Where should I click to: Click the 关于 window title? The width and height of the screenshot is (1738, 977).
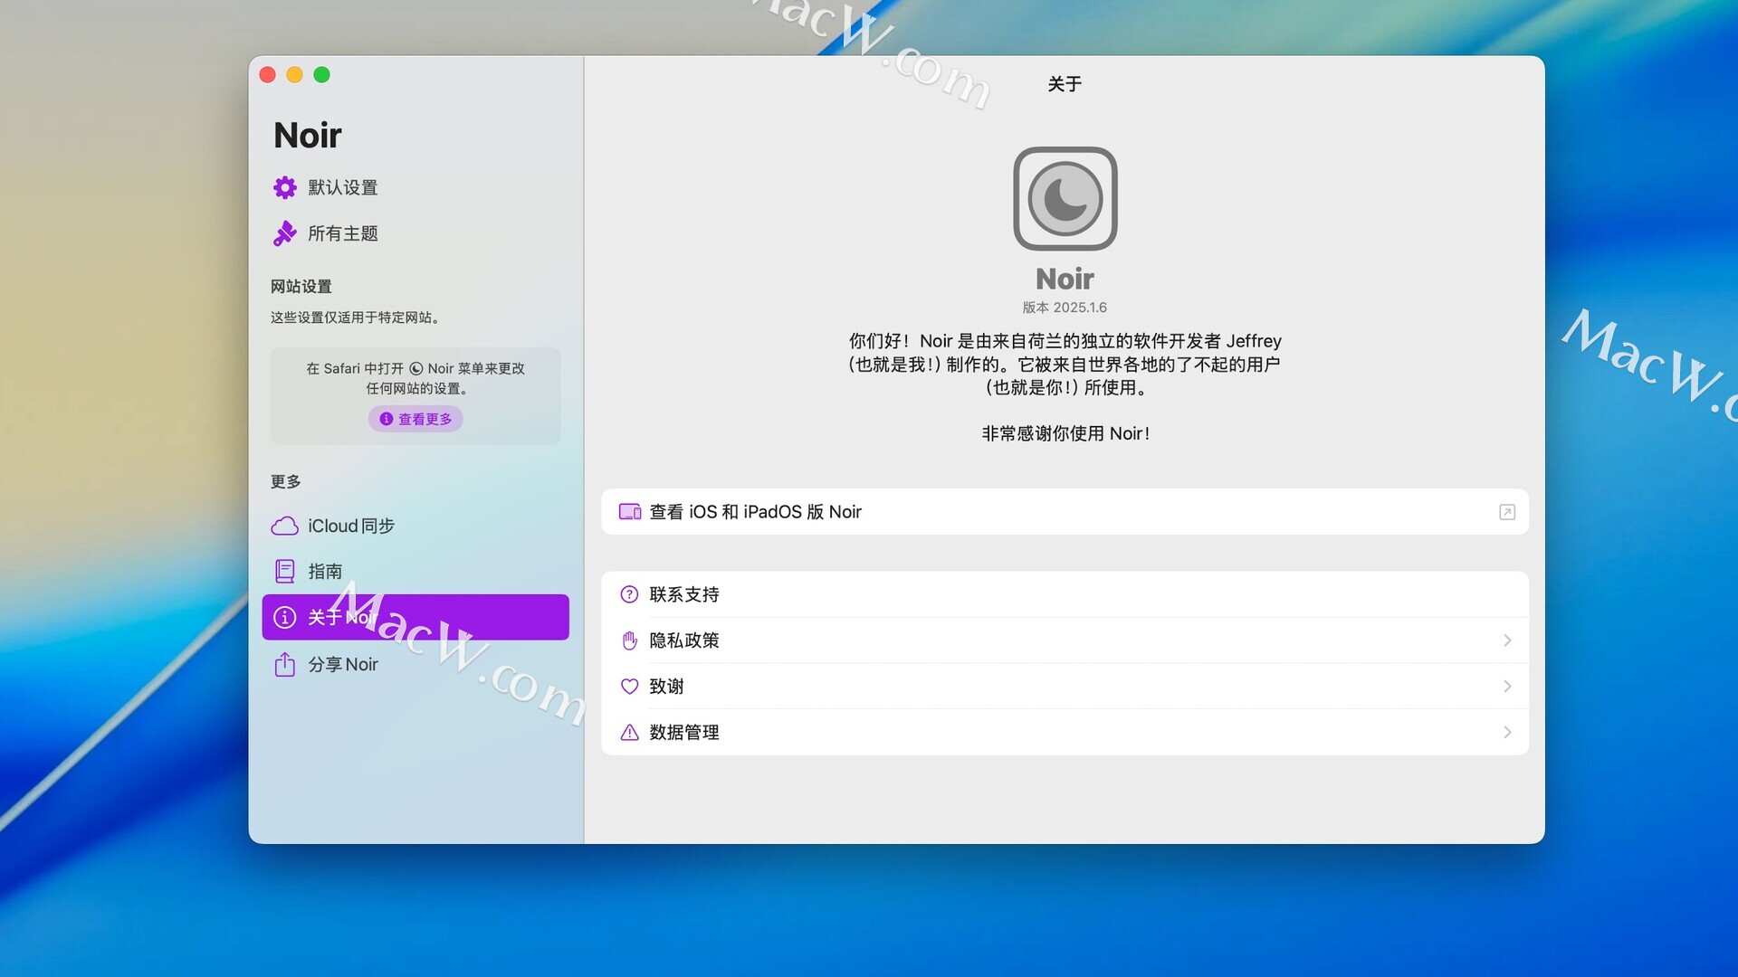pos(1065,84)
